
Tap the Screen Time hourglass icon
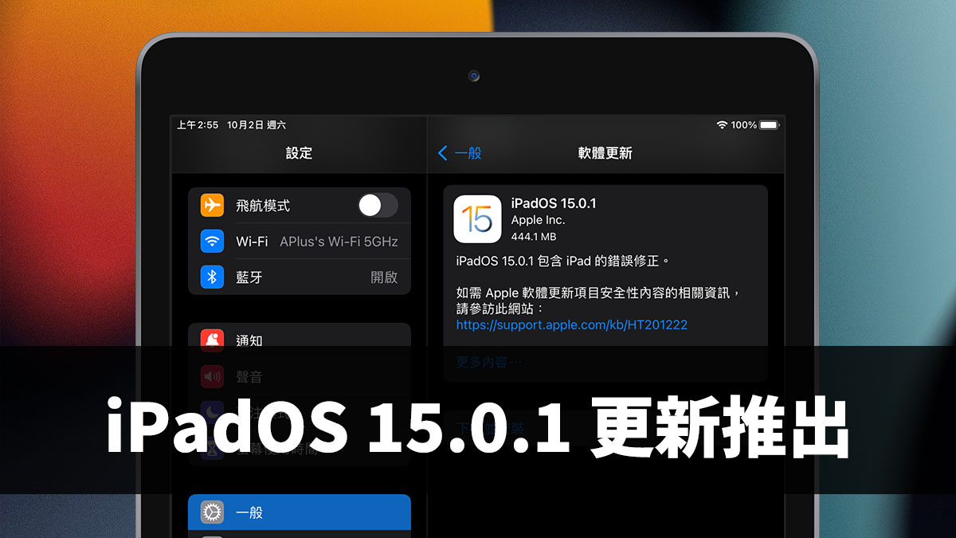pos(213,447)
